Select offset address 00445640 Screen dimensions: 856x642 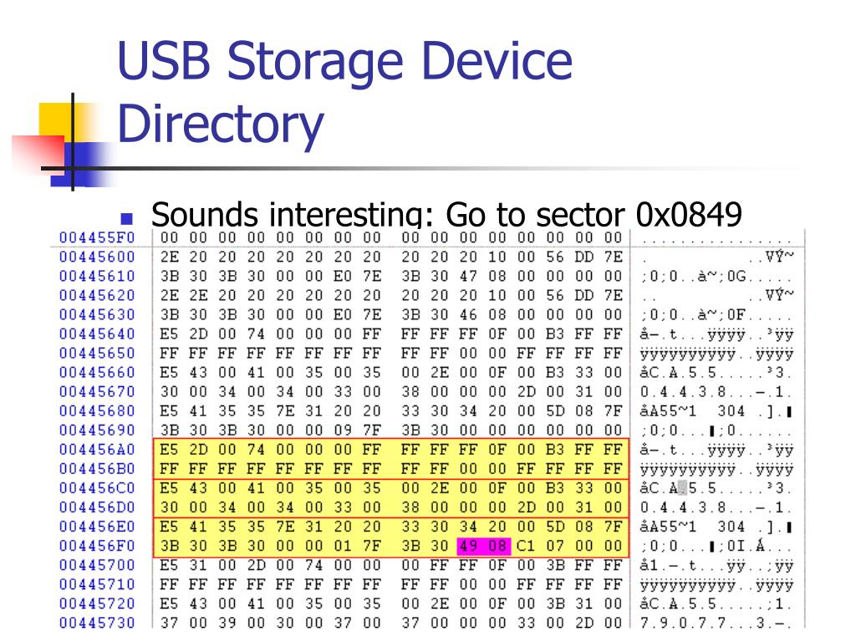coord(97,334)
